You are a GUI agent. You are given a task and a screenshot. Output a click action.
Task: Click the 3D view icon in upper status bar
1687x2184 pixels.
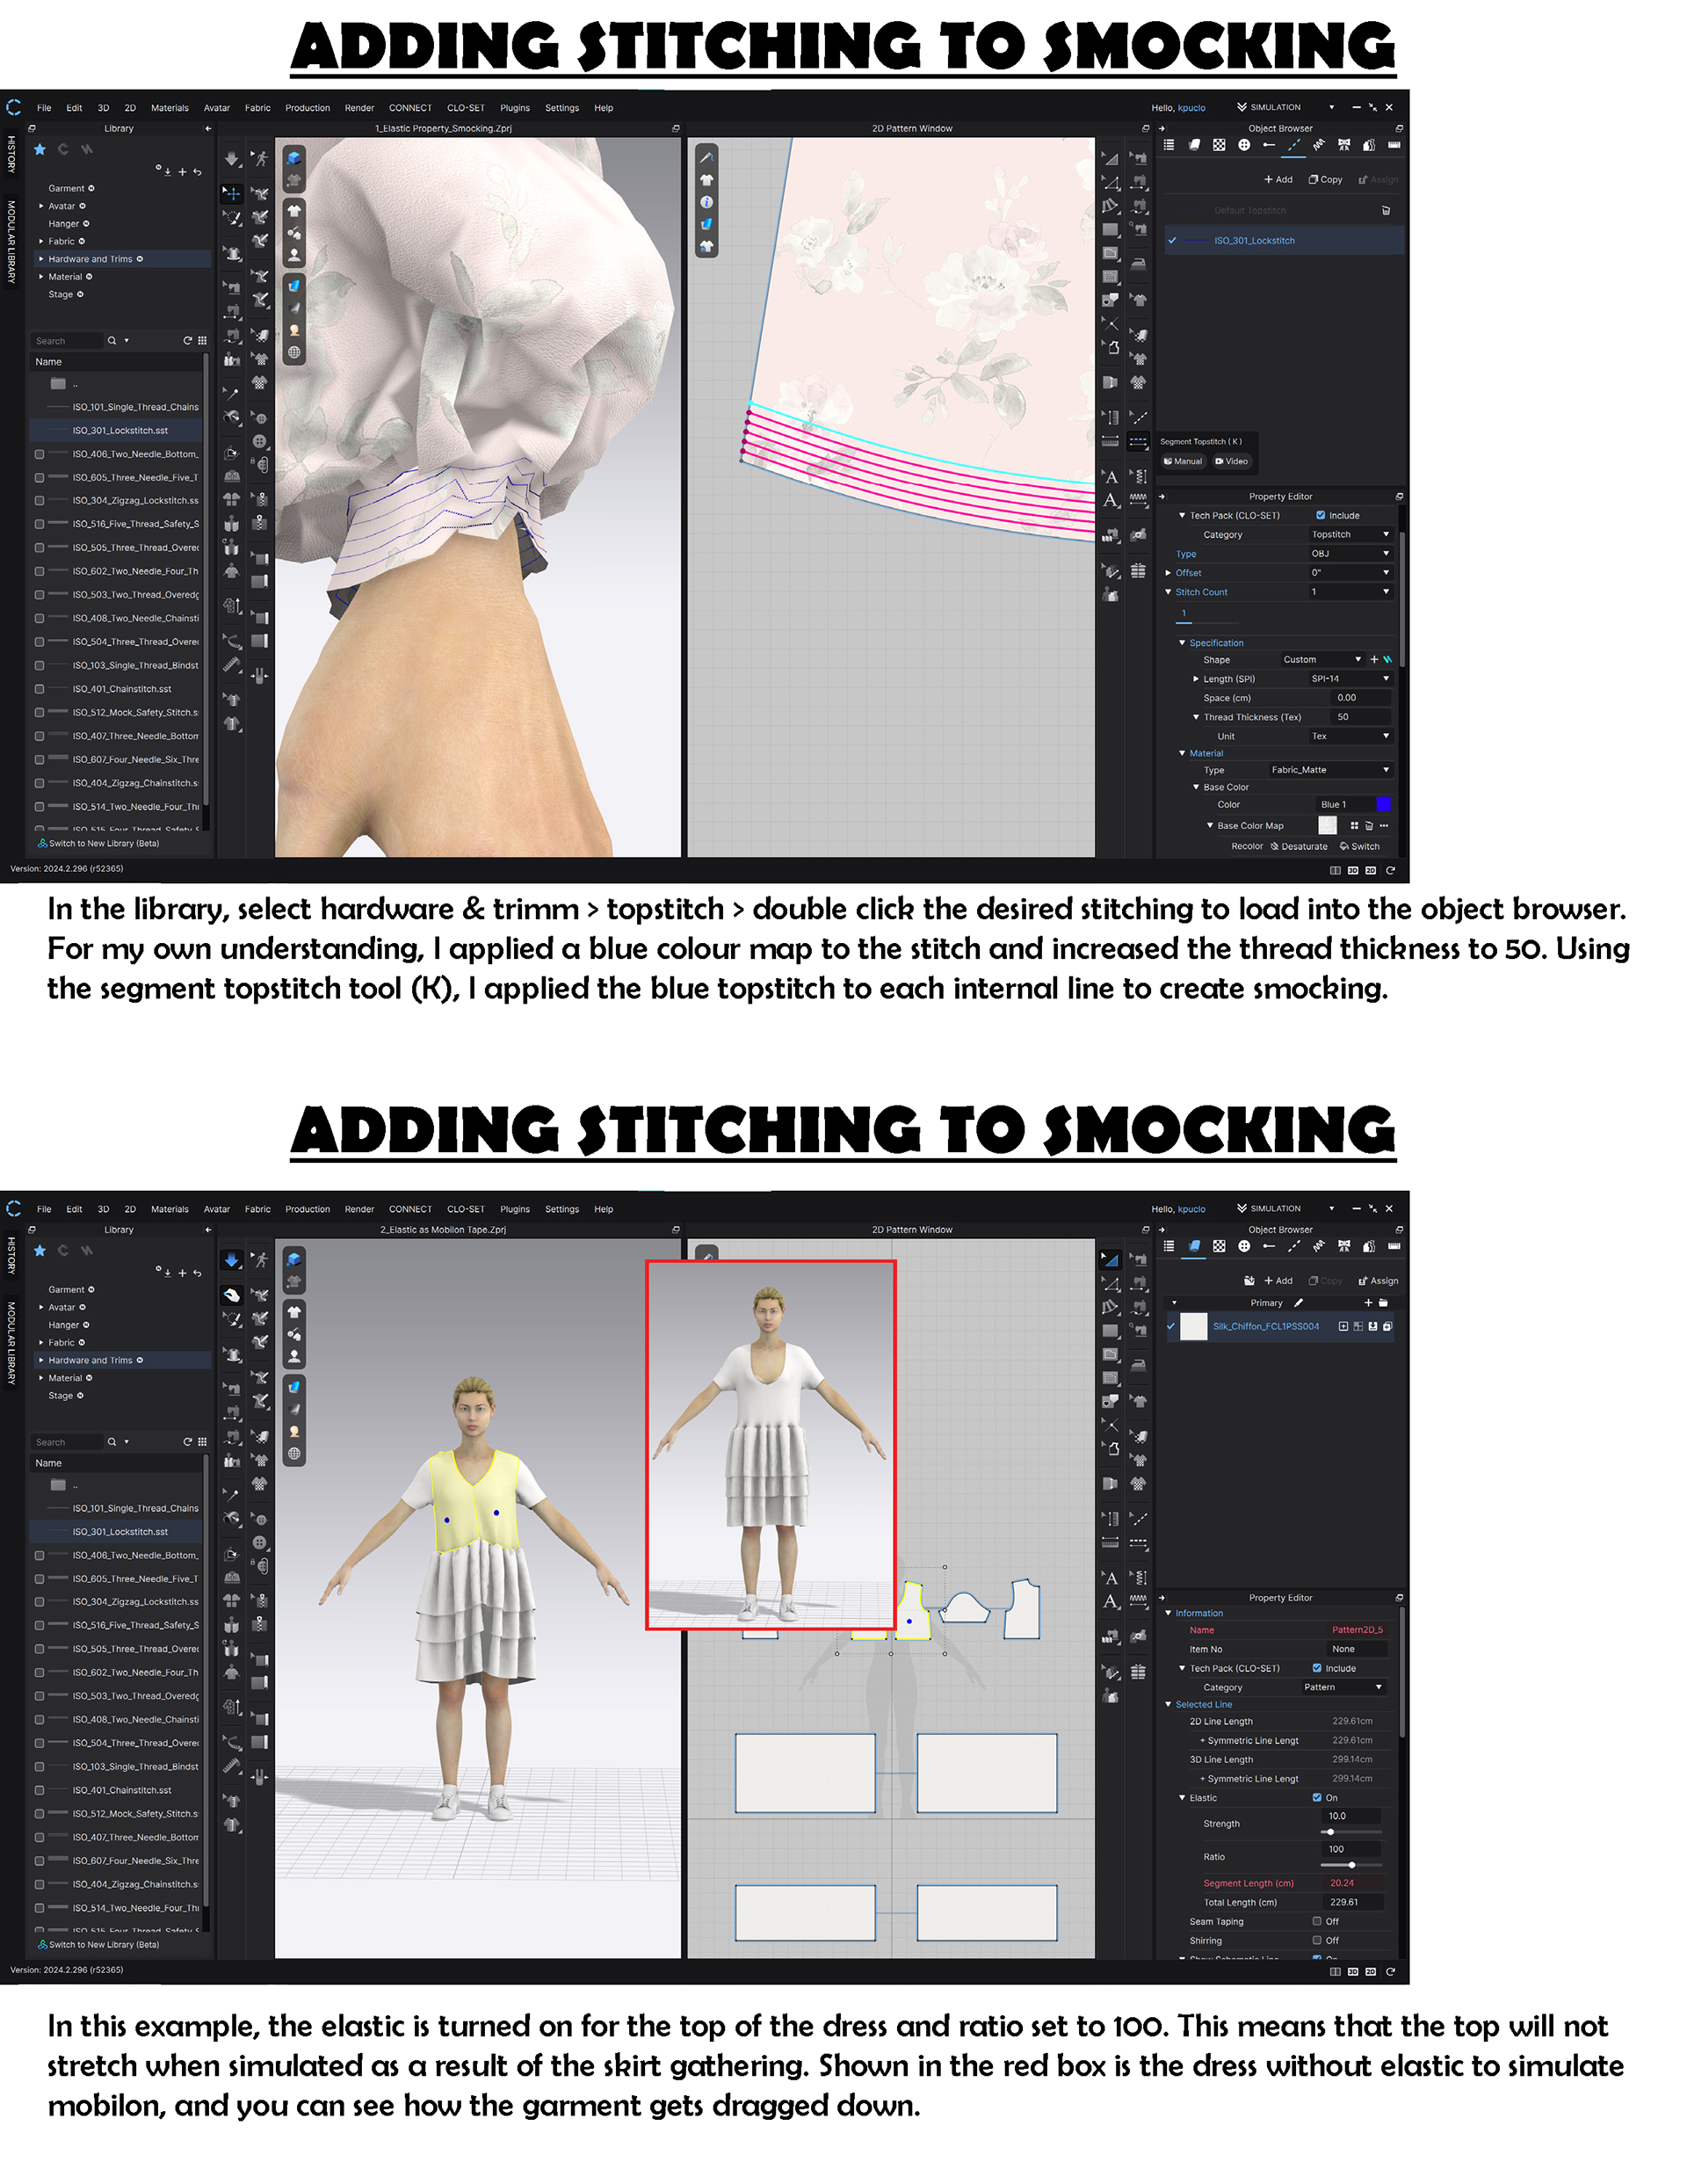point(1353,871)
